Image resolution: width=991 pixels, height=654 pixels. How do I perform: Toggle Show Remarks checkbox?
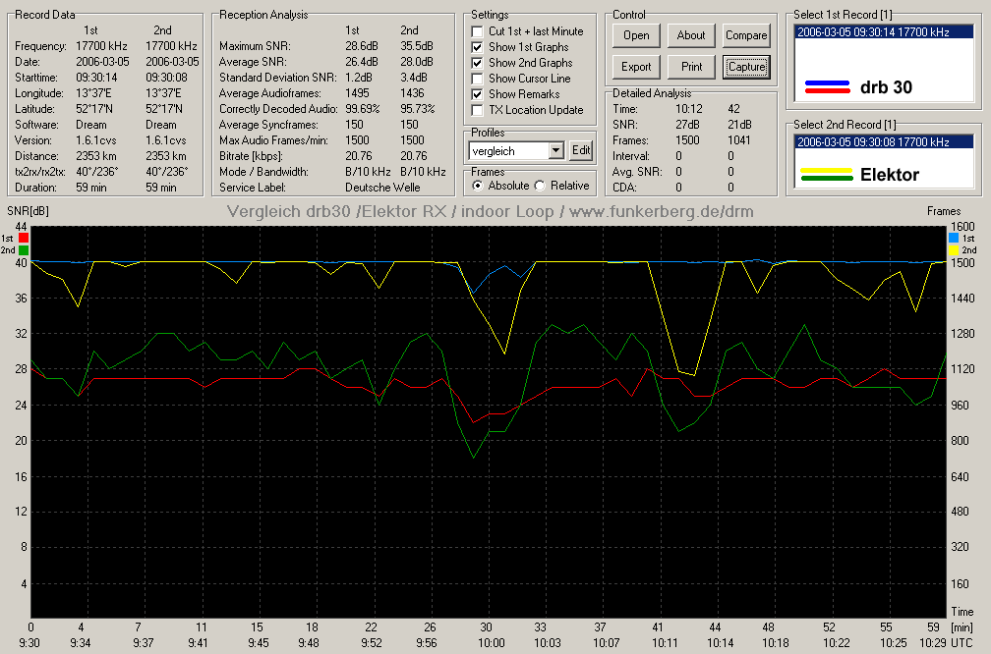pyautogui.click(x=477, y=94)
